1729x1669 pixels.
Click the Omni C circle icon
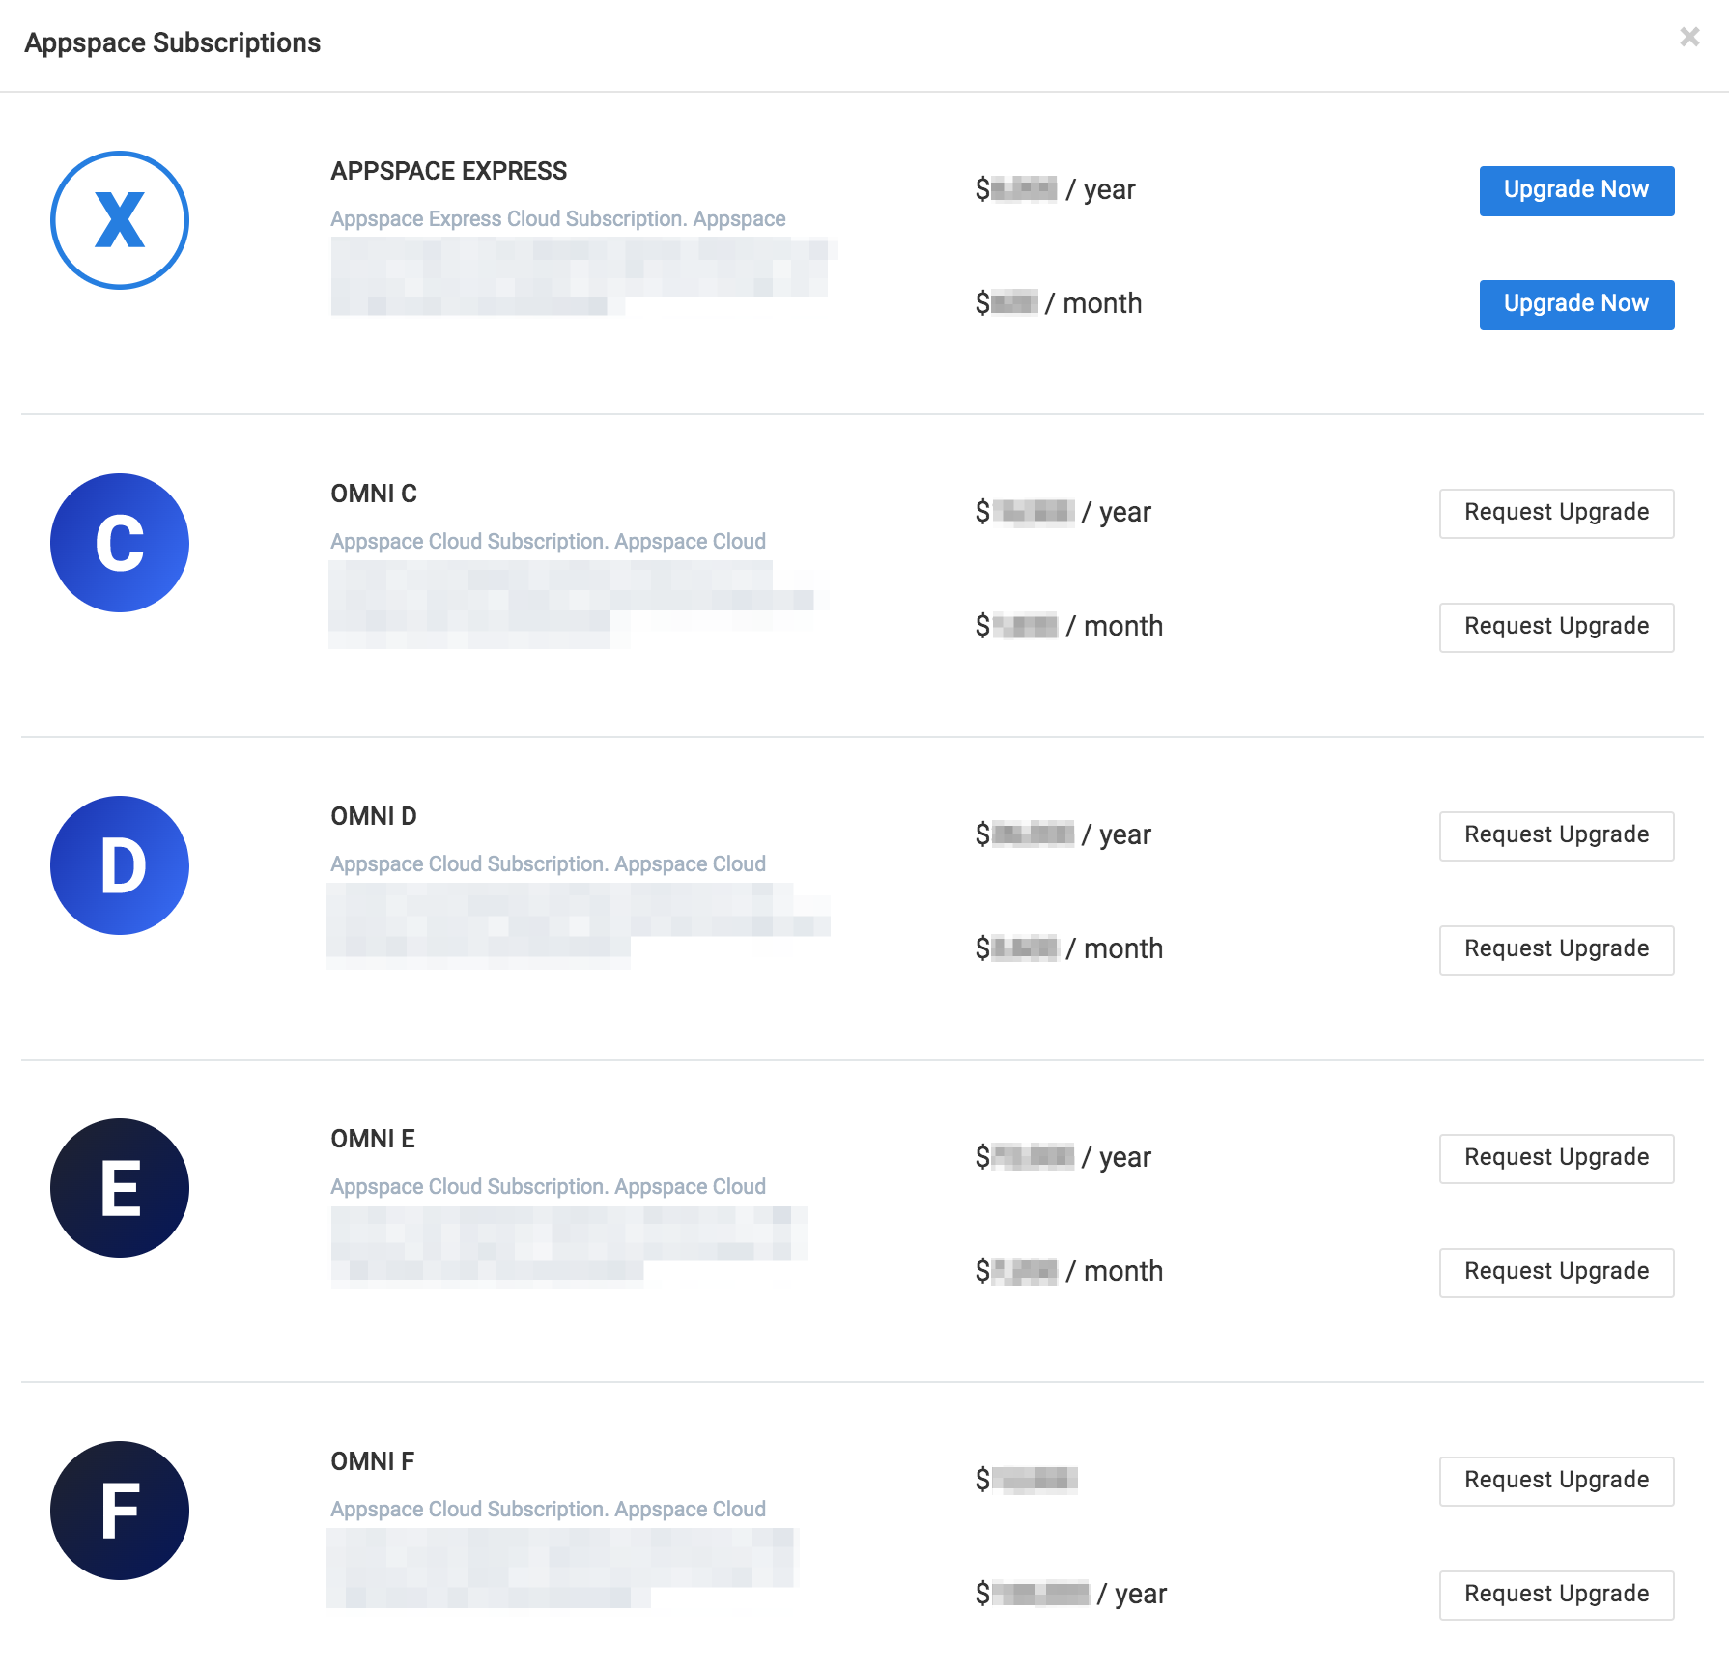(120, 543)
